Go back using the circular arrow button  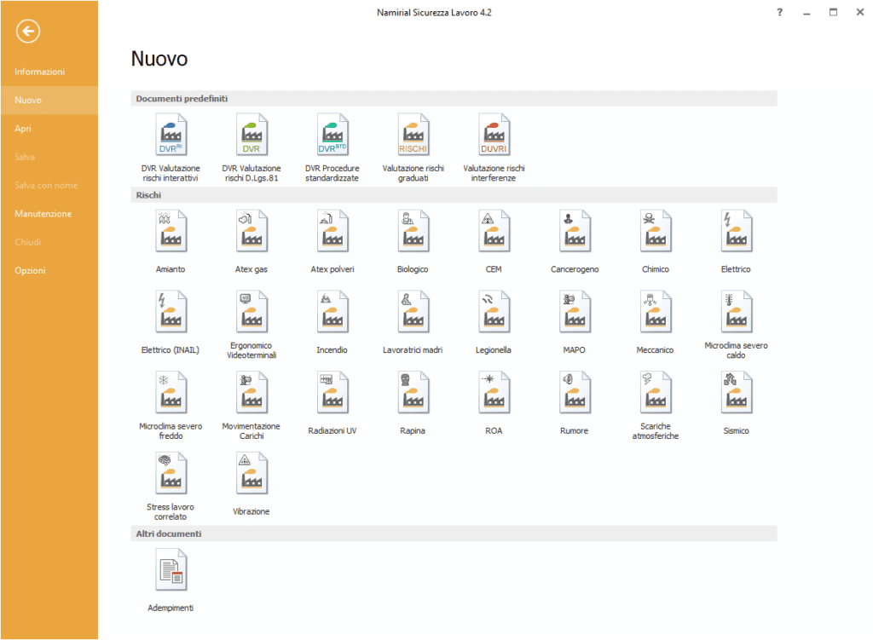tap(28, 32)
